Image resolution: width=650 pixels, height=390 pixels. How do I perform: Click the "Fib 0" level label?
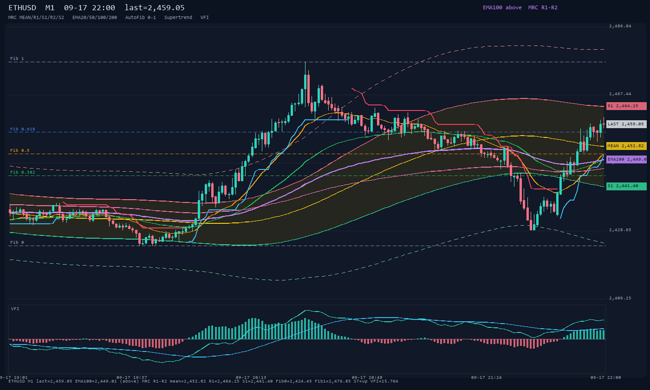[x=17, y=242]
